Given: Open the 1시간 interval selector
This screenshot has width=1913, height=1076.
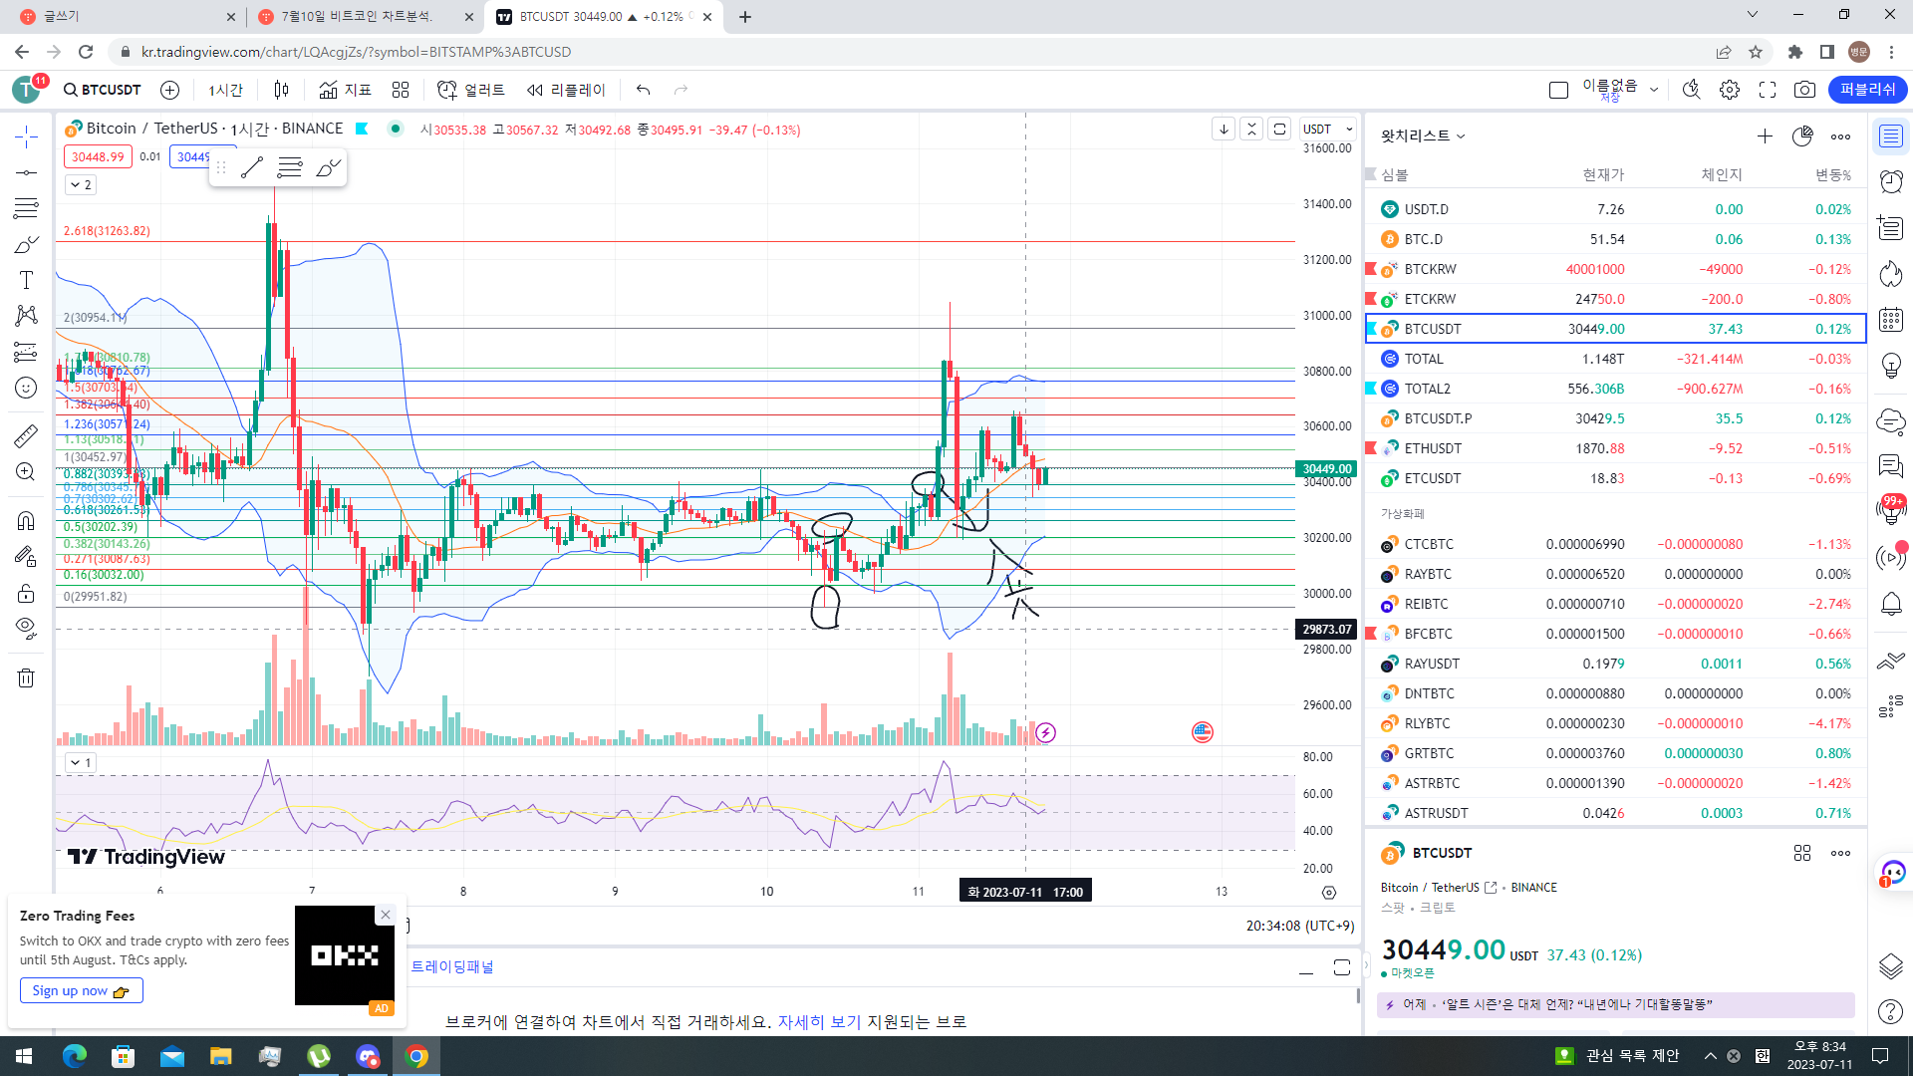Looking at the screenshot, I should (225, 90).
